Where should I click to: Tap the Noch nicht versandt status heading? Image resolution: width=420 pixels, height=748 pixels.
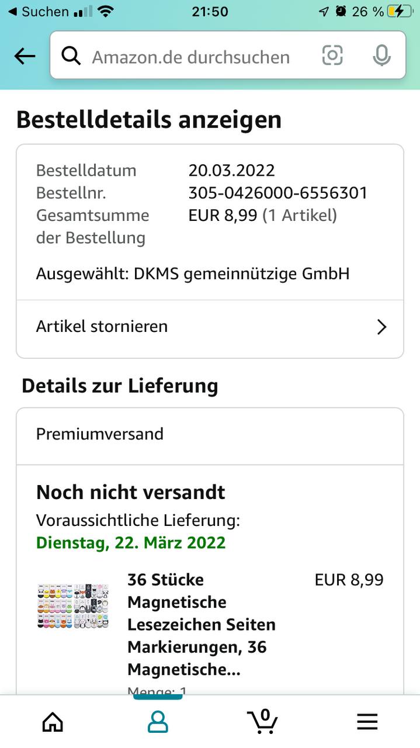pyautogui.click(x=131, y=492)
